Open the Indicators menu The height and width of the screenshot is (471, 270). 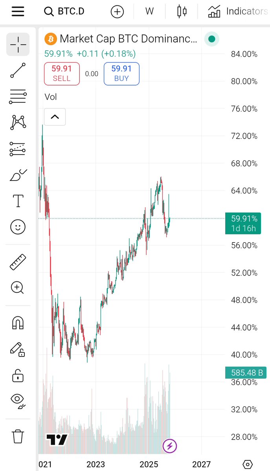[238, 11]
